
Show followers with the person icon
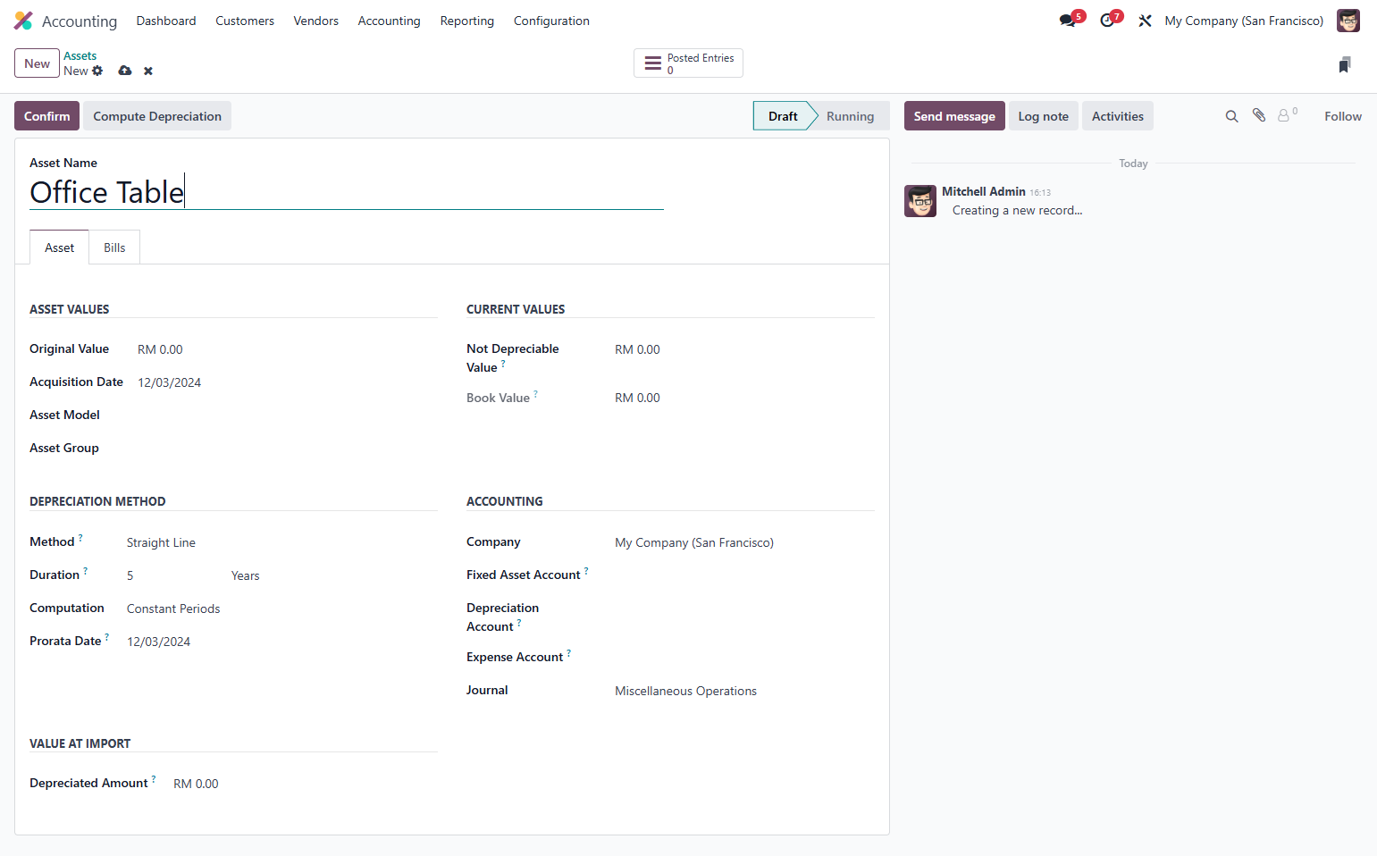pos(1284,115)
